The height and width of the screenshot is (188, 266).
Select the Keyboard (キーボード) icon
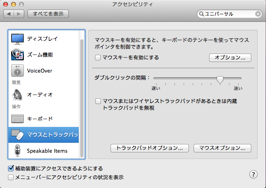coord(17,119)
